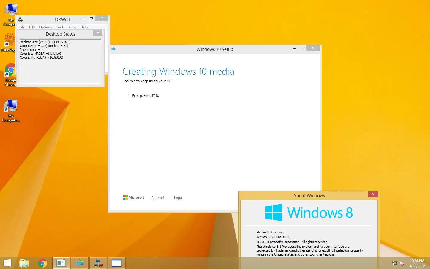Minimize the Windows 10 Setup window

[x=294, y=48]
